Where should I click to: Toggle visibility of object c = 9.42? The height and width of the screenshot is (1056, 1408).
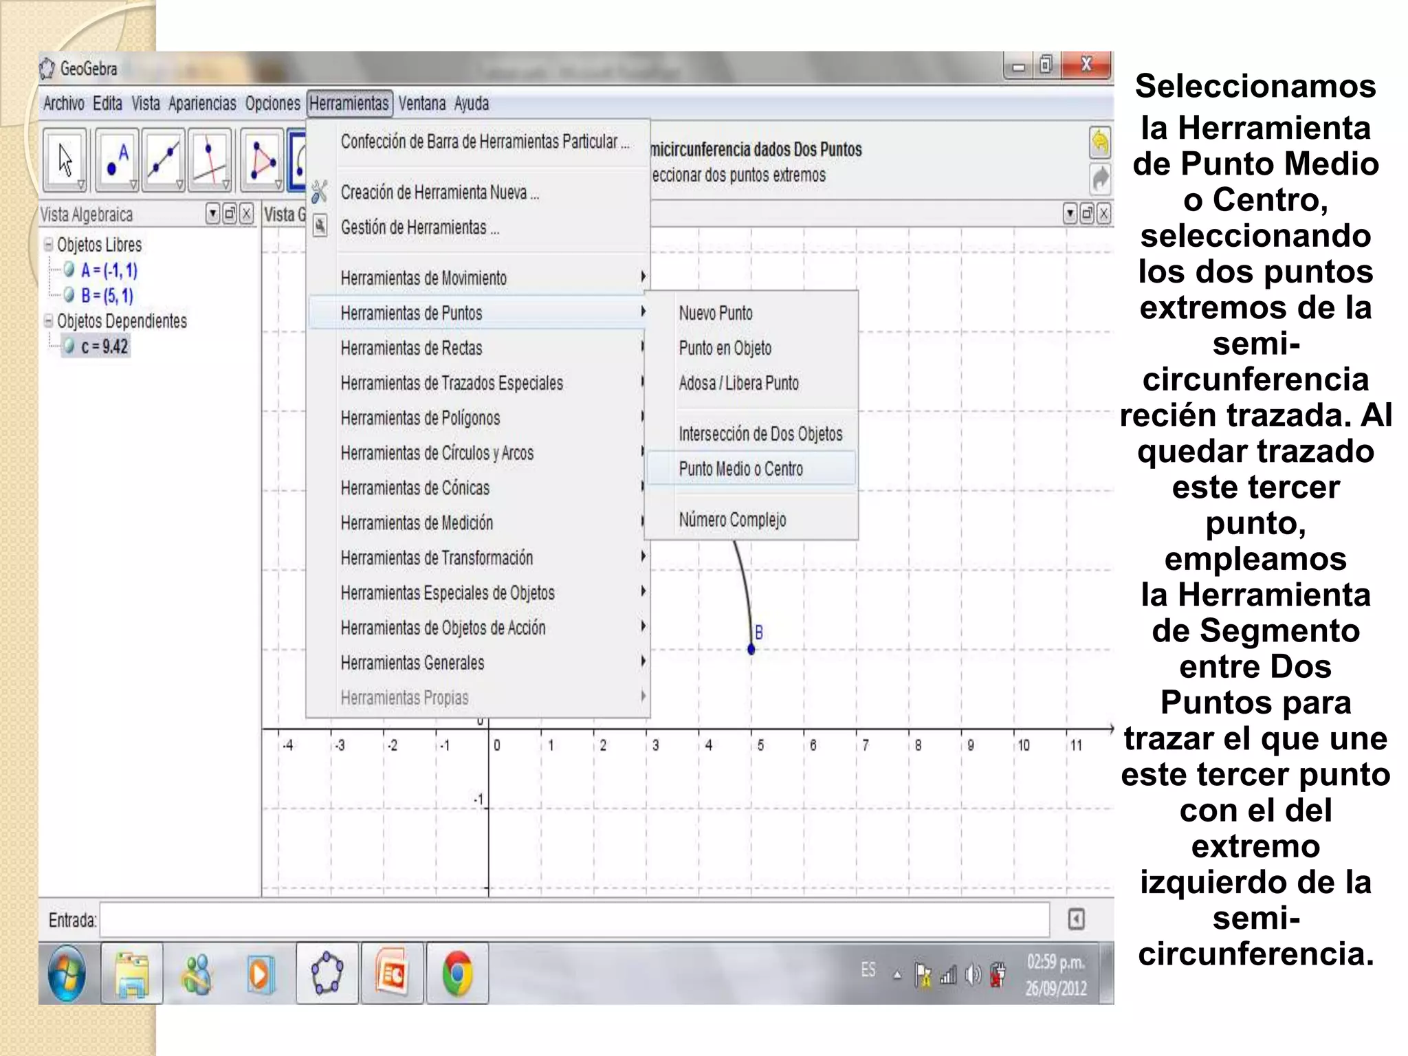click(x=69, y=346)
